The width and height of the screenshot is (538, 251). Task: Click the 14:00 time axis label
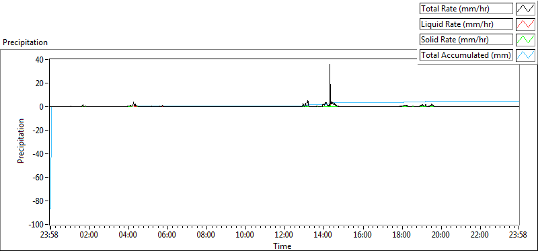point(323,236)
